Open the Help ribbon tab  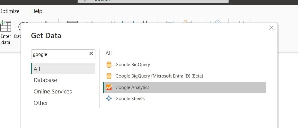(37, 11)
